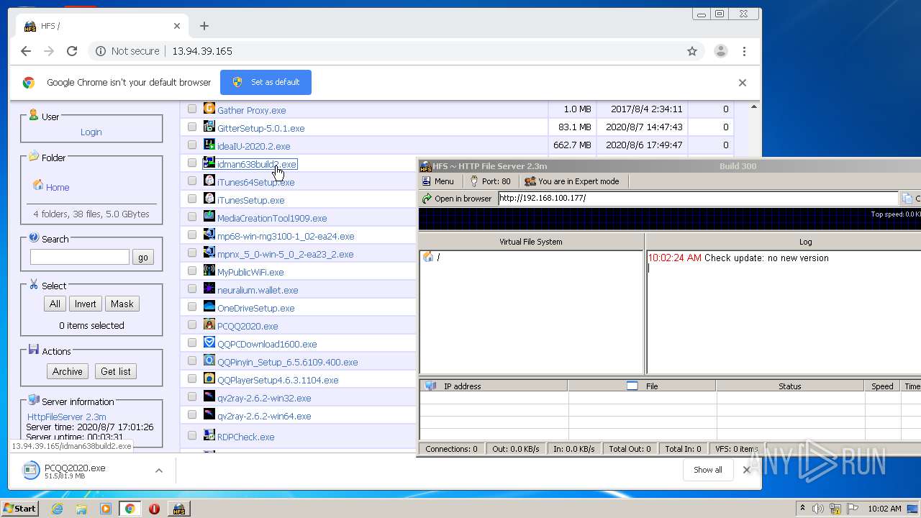Dismiss the default browser info bar
The image size is (921, 518).
pyautogui.click(x=743, y=82)
